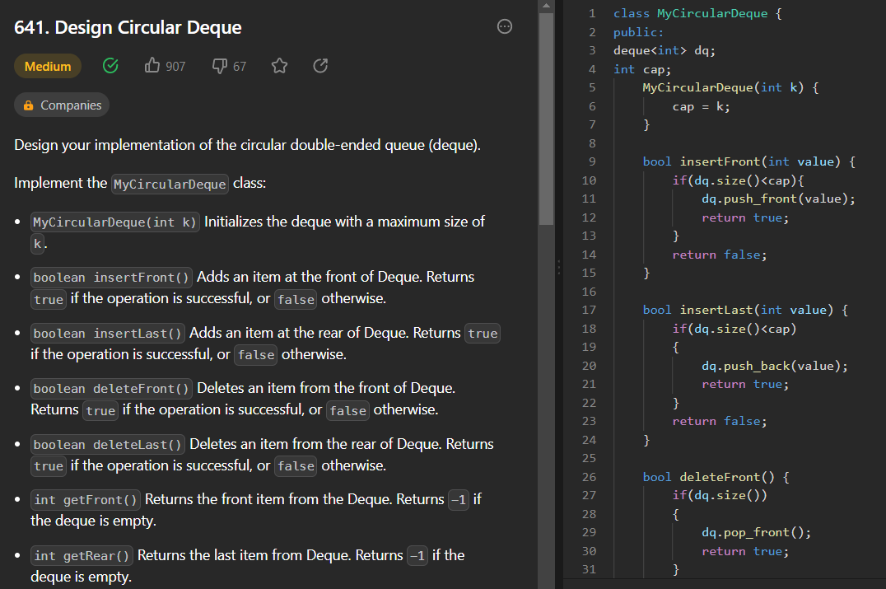Image resolution: width=886 pixels, height=589 pixels.
Task: Place cursor on 'cap = k;' line
Action: [702, 106]
